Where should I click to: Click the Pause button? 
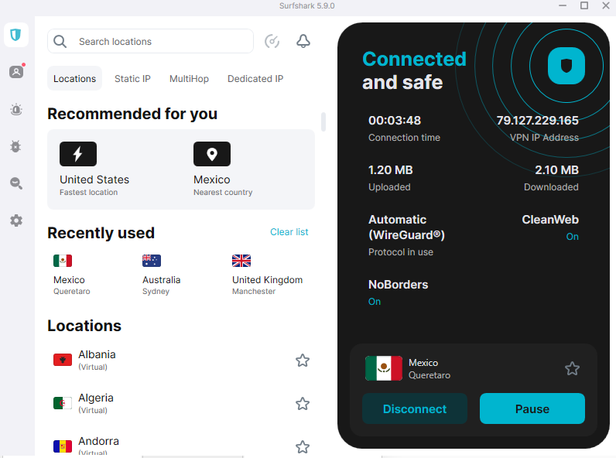point(532,408)
